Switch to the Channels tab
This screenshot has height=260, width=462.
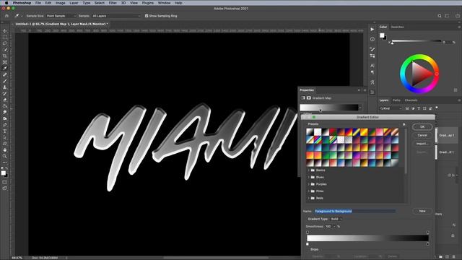click(x=411, y=100)
